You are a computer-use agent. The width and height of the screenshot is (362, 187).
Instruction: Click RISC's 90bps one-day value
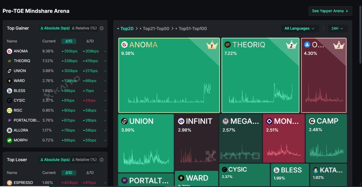pyautogui.click(x=68, y=111)
